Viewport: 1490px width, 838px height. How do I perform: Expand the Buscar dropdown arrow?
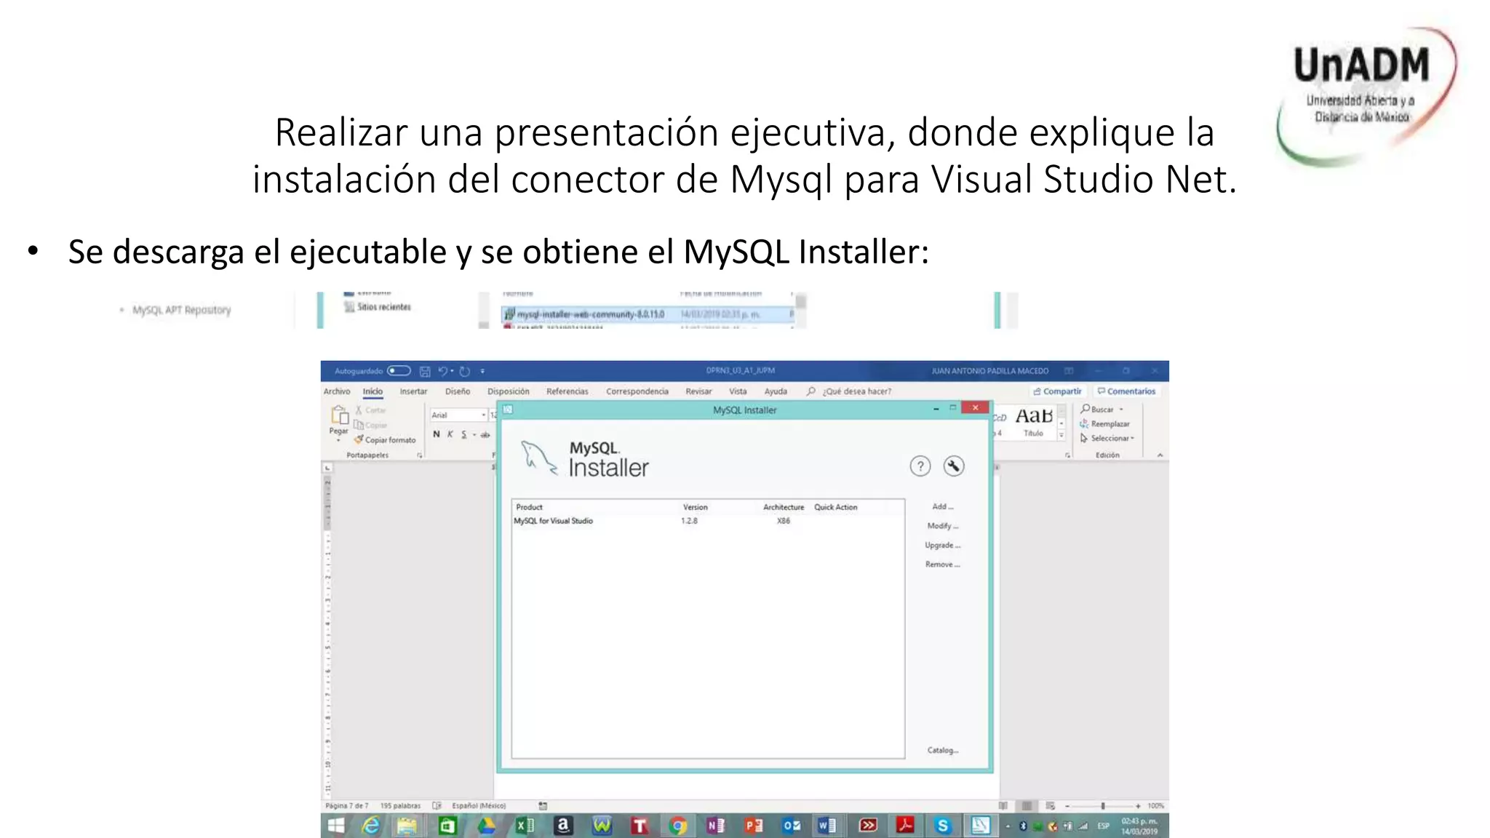pos(1121,410)
